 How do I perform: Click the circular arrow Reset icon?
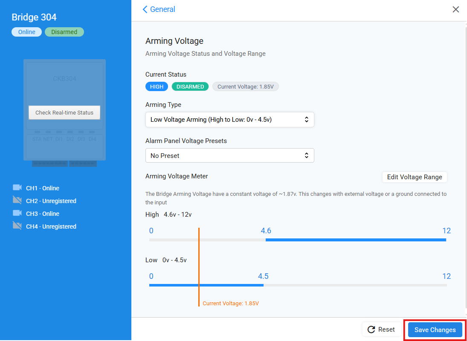(x=371, y=330)
